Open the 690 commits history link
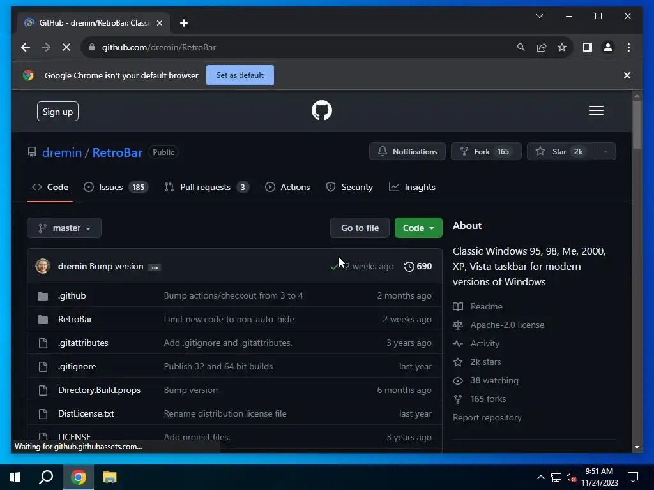 418,266
